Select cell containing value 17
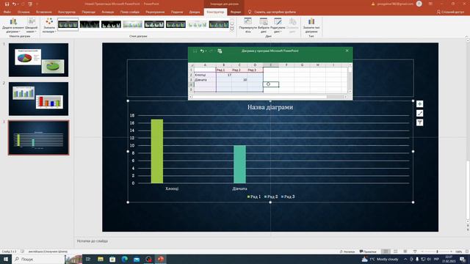Image resolution: width=470 pixels, height=264 pixels. pyautogui.click(x=223, y=75)
